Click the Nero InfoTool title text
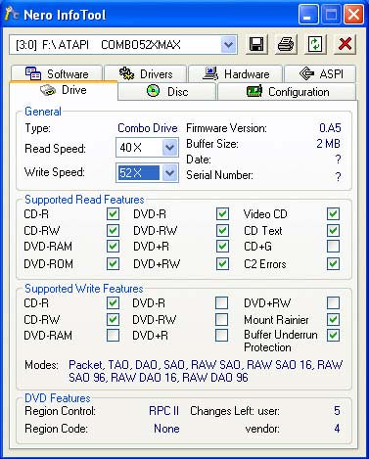This screenshot has width=369, height=459. click(65, 15)
